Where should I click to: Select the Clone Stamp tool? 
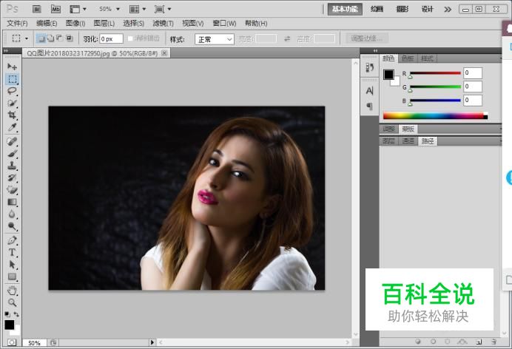pos(12,166)
